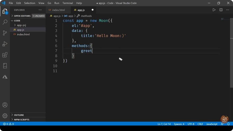This screenshot has height=131, width=233.
Task: Open notifications bell in status bar
Action: click(x=228, y=124)
